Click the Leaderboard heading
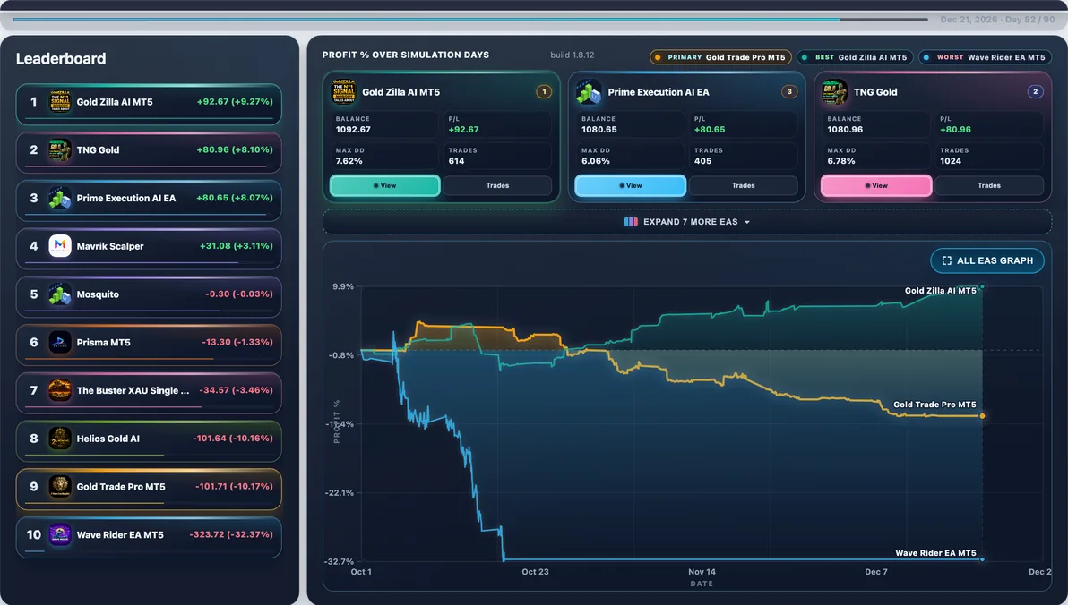The image size is (1068, 605). click(61, 58)
